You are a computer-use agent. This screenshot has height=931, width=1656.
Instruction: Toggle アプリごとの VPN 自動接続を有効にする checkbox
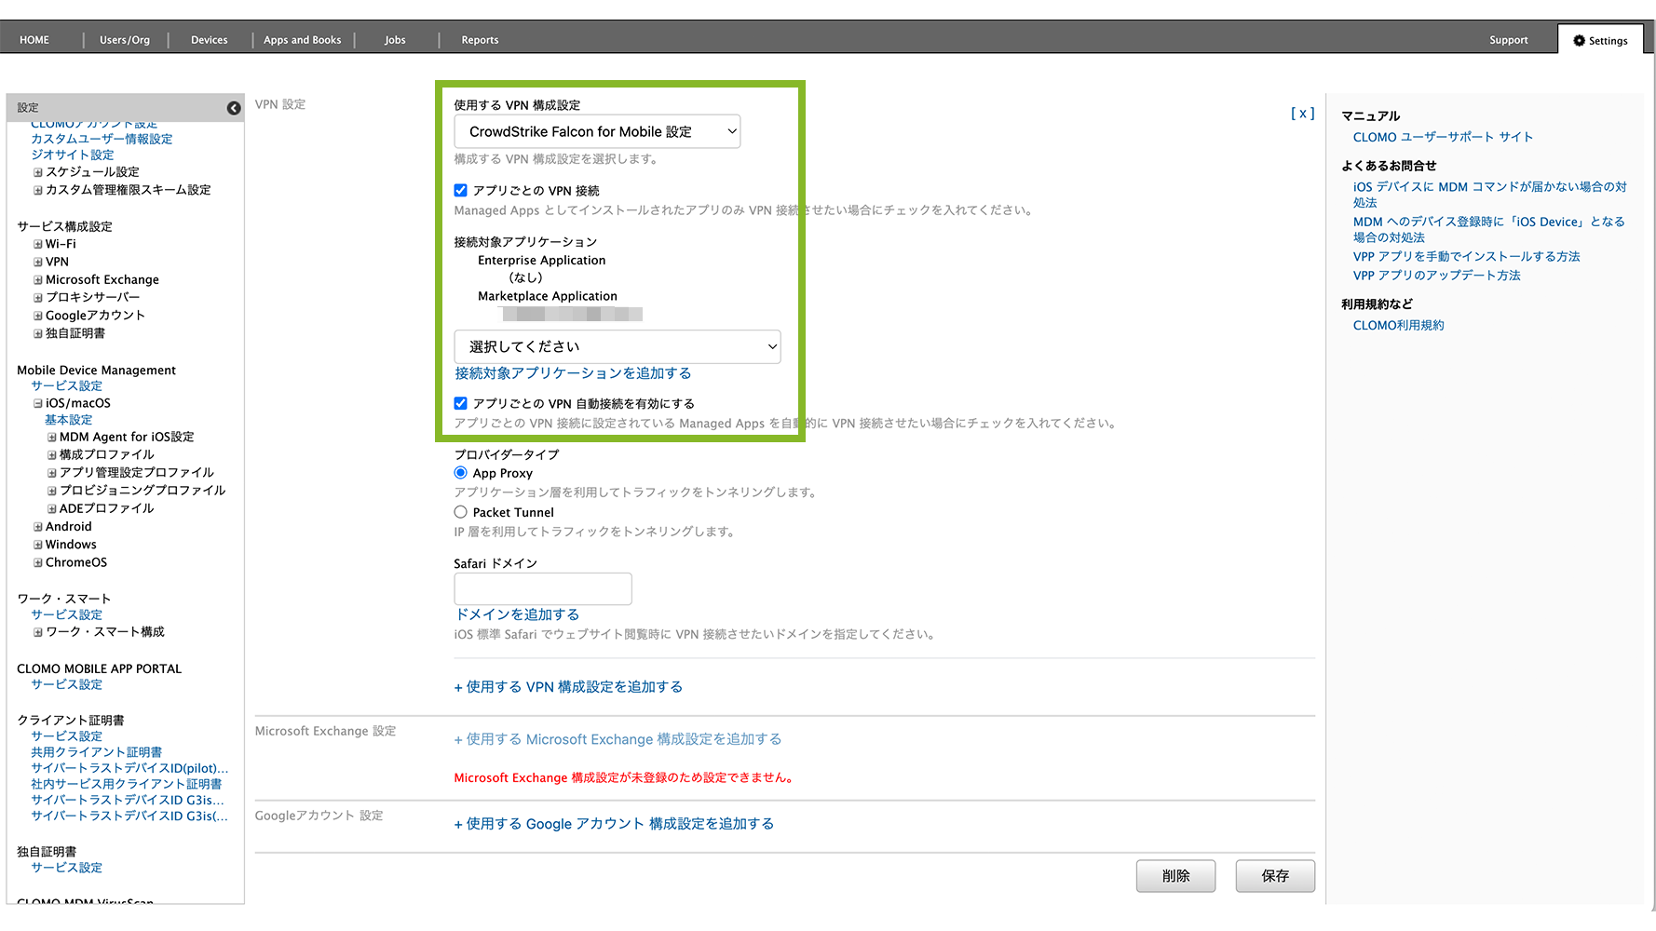click(460, 404)
